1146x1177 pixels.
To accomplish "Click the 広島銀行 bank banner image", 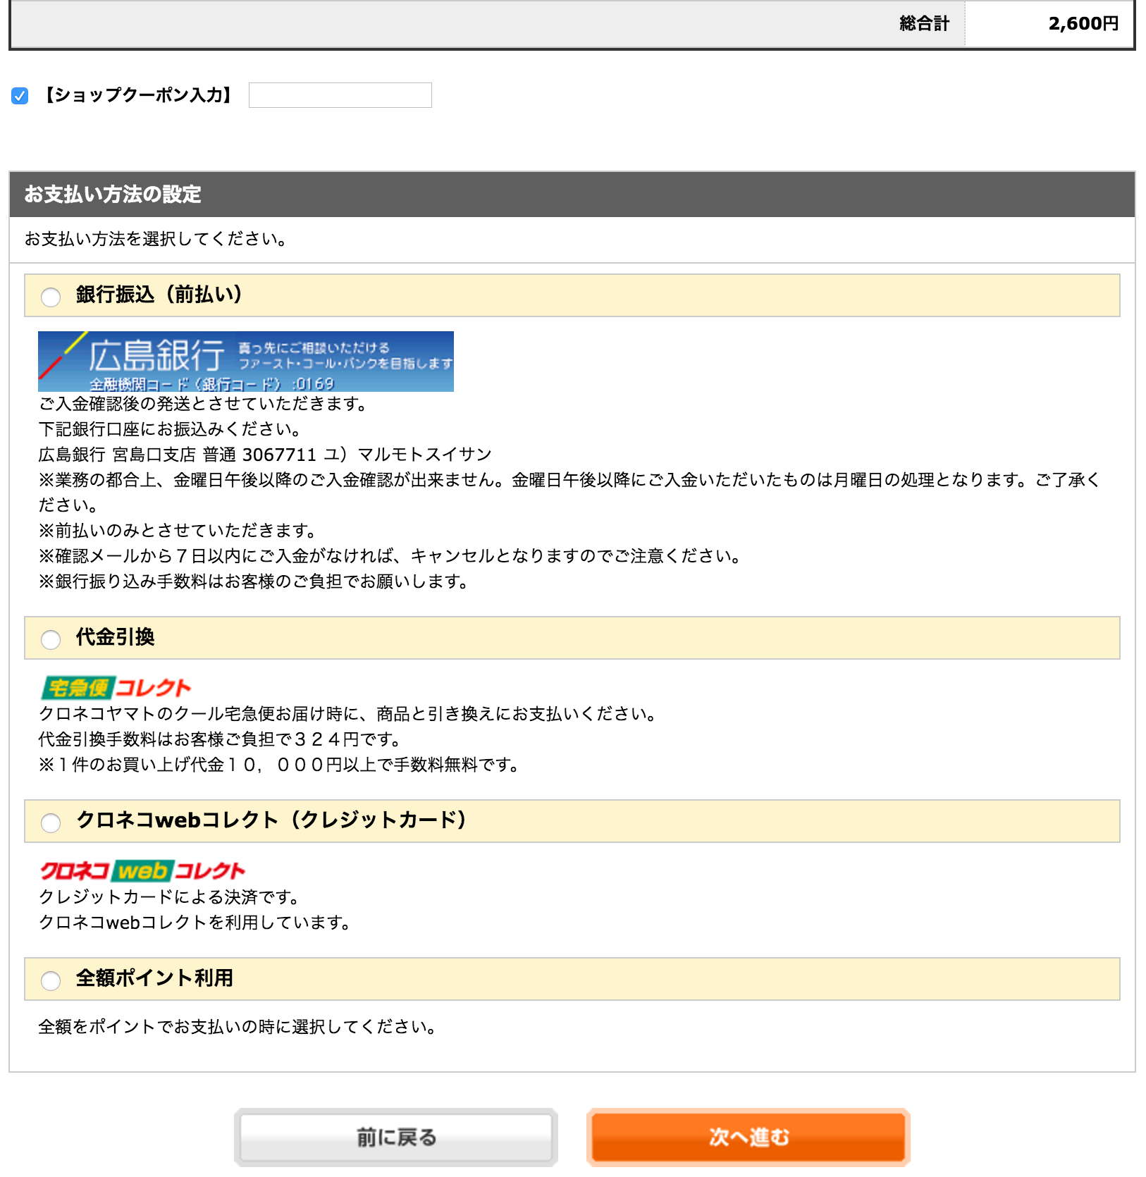I will (246, 362).
